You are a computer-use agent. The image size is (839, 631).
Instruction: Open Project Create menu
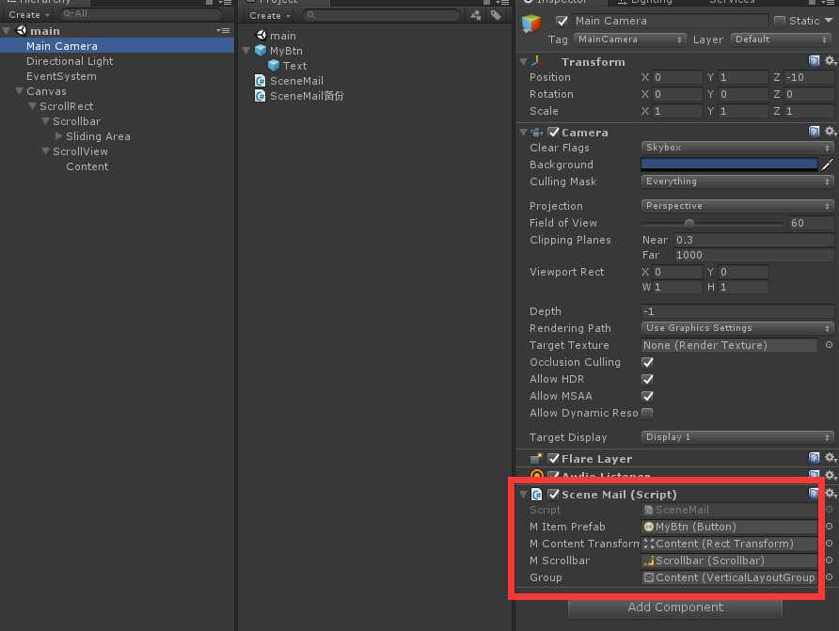pyautogui.click(x=270, y=15)
